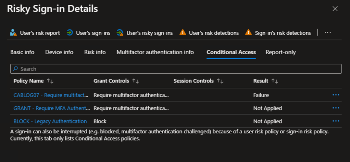
Task: Open more options for CABLOG07 policy row
Action: click(336, 95)
